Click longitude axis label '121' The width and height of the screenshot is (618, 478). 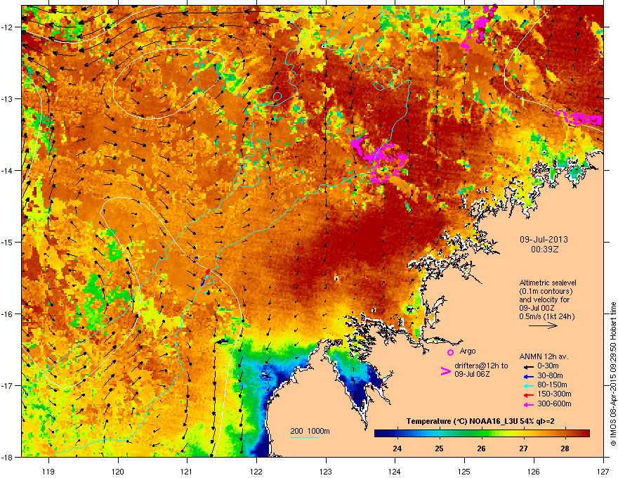coord(187,471)
